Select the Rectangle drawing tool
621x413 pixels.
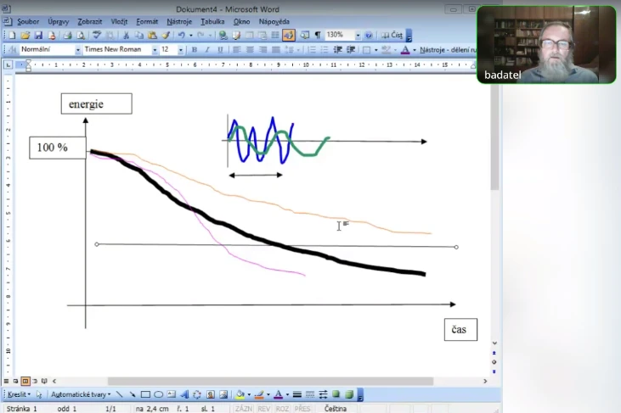[x=145, y=394]
